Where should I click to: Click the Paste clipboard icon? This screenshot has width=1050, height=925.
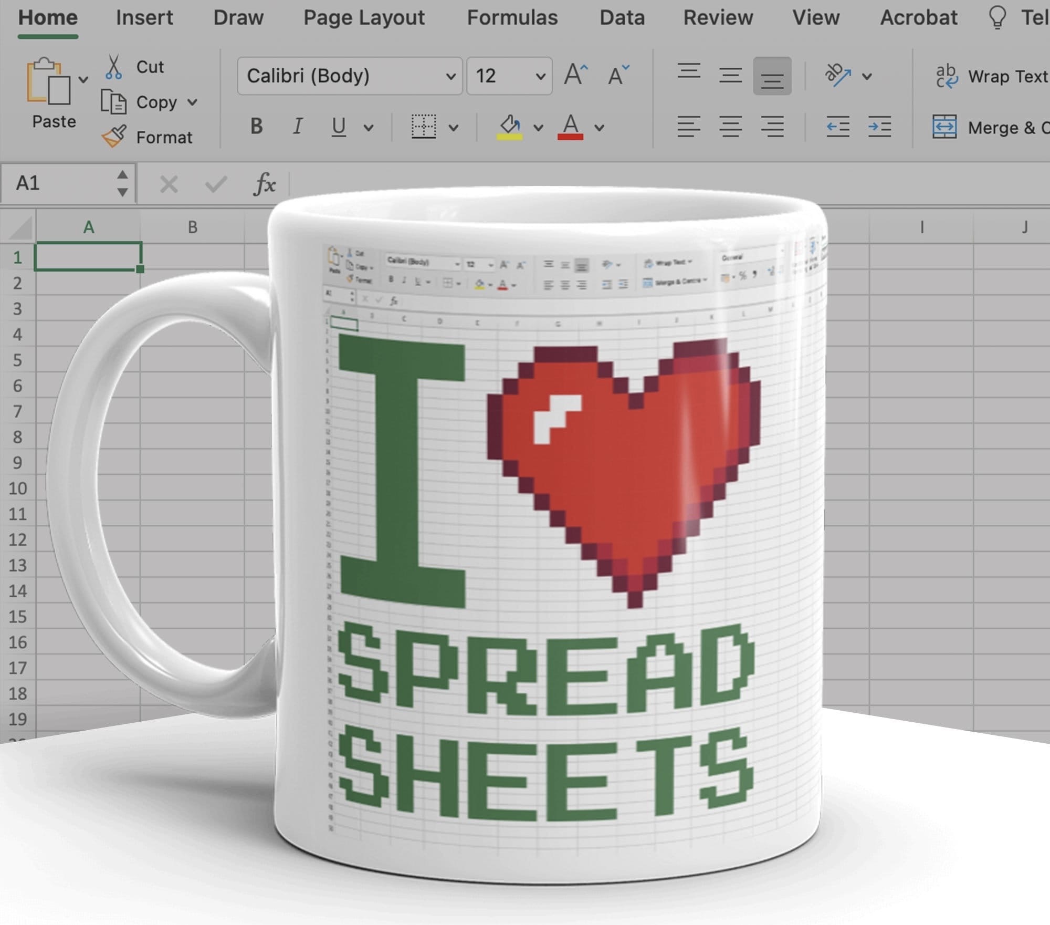coord(48,81)
